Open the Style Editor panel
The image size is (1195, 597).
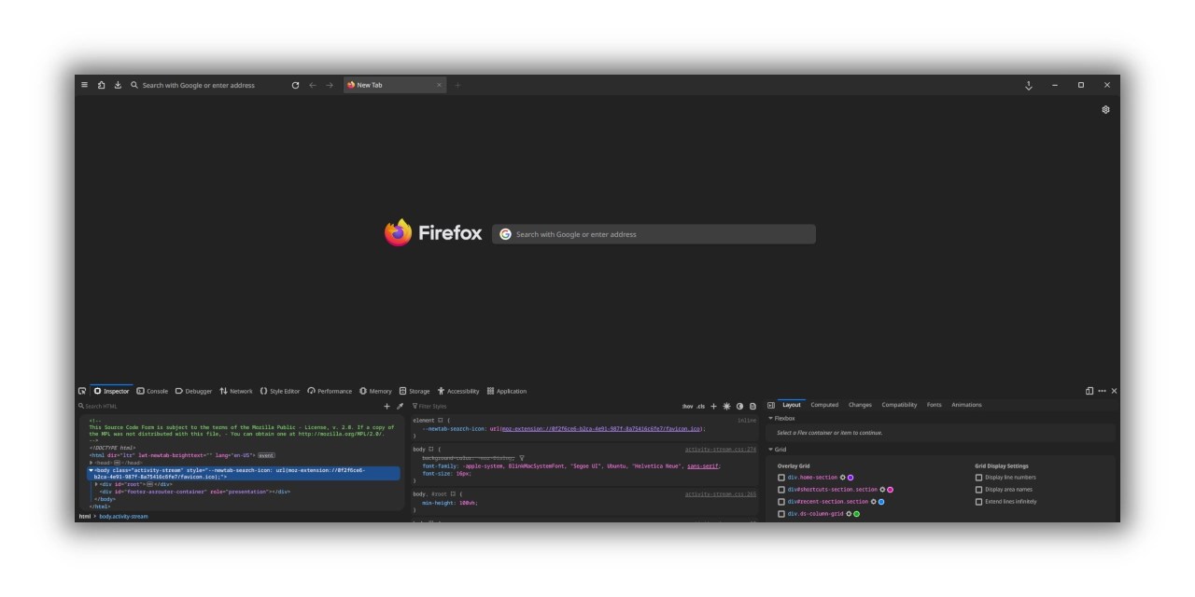(280, 391)
